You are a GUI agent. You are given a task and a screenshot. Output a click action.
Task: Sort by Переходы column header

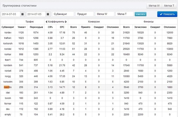[x=36, y=27]
